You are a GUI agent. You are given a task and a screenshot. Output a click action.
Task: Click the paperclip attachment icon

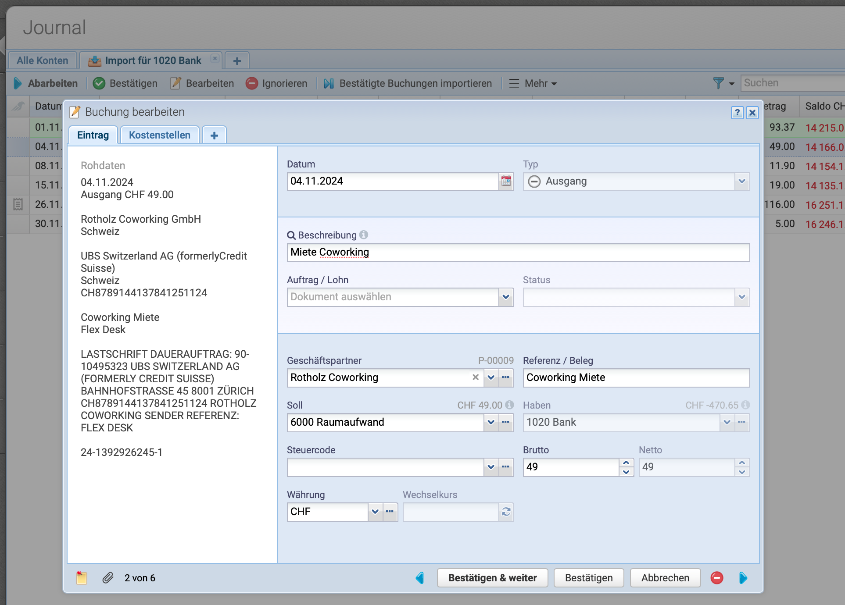(x=108, y=578)
